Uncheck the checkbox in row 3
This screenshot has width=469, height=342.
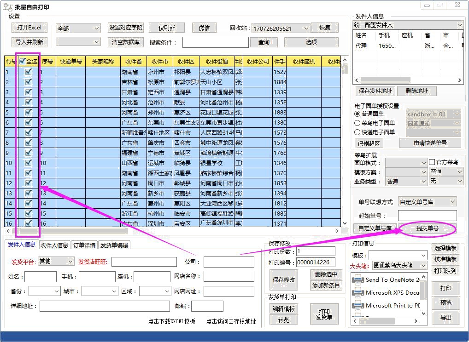click(x=29, y=92)
